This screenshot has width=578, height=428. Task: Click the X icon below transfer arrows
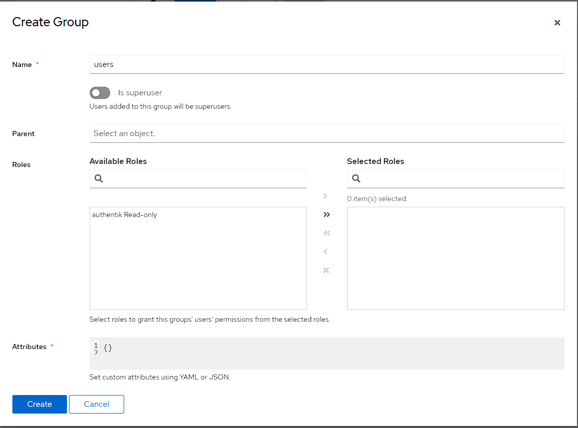coord(326,270)
